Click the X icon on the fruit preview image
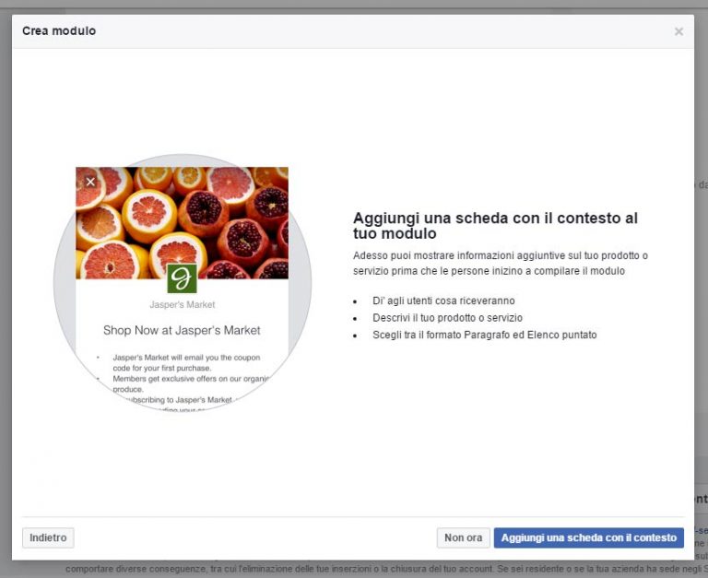 [90, 182]
